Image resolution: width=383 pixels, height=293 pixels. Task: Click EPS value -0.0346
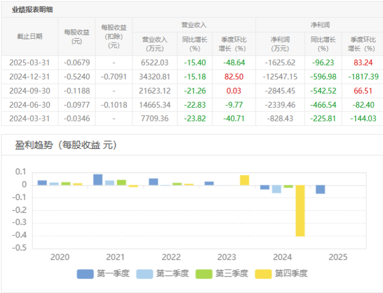pos(77,118)
